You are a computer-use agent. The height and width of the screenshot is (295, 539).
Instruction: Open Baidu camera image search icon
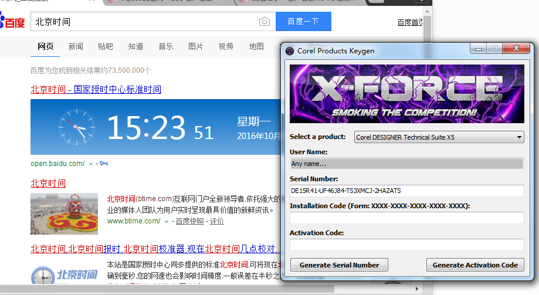click(265, 22)
